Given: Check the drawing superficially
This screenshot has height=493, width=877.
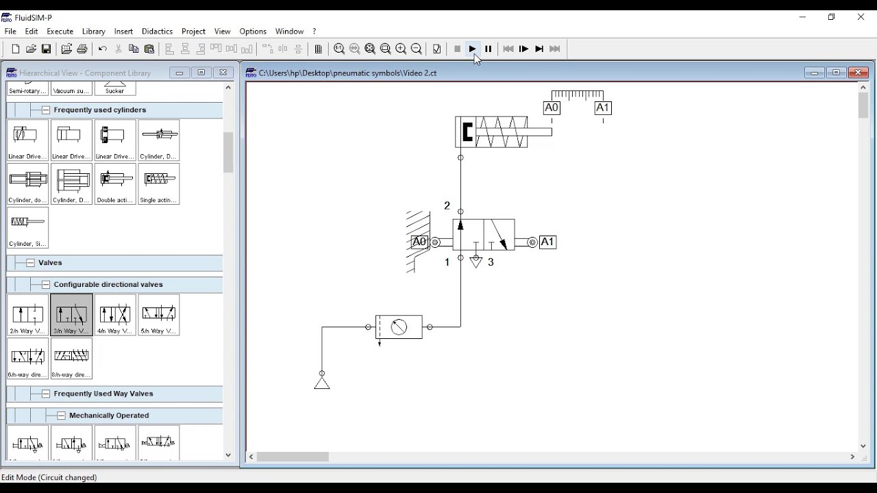Looking at the screenshot, I should (437, 49).
